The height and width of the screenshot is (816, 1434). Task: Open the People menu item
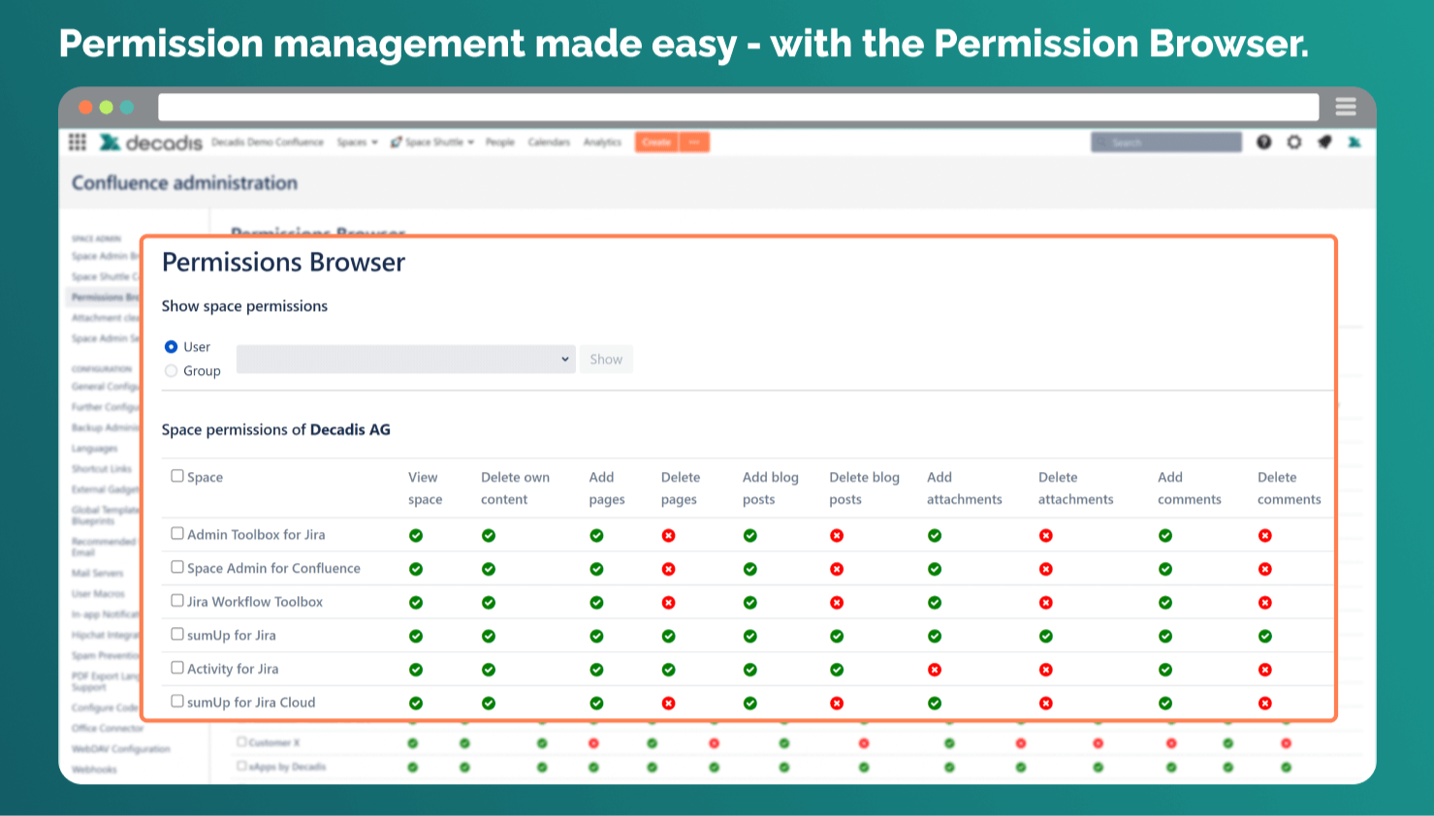pyautogui.click(x=500, y=142)
